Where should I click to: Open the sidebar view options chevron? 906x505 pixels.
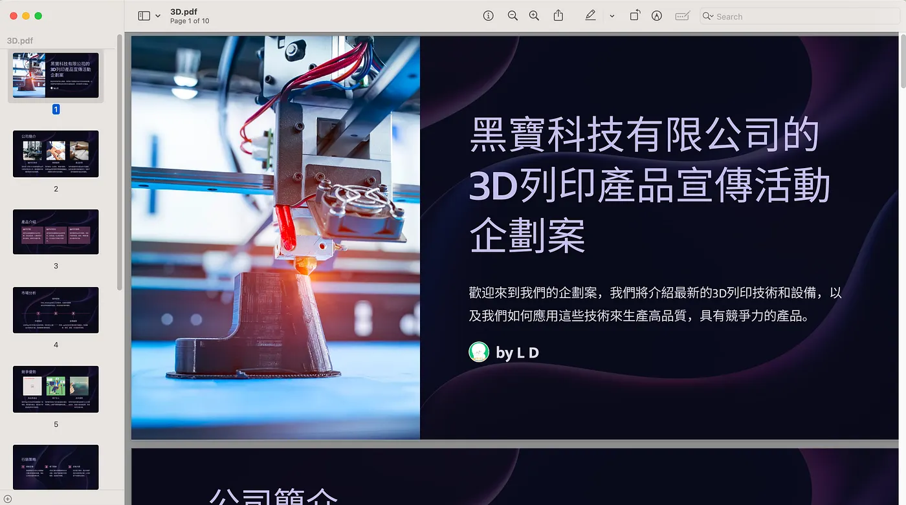click(x=158, y=16)
